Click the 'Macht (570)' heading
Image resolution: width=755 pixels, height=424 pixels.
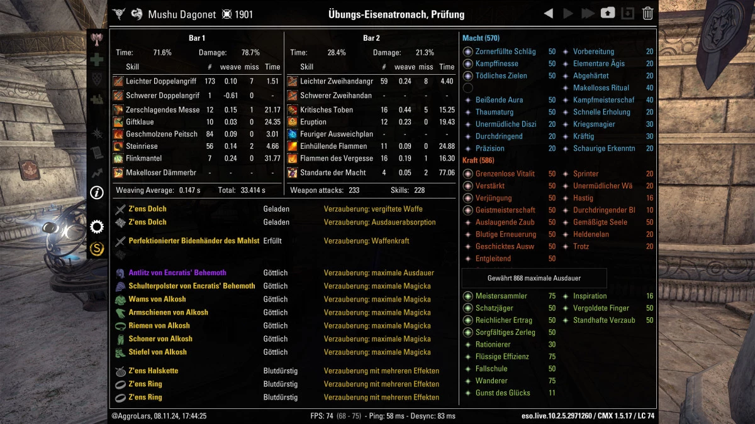click(x=481, y=38)
